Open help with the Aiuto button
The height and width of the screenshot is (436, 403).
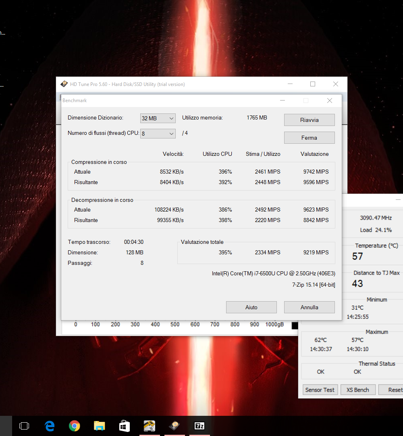click(251, 307)
